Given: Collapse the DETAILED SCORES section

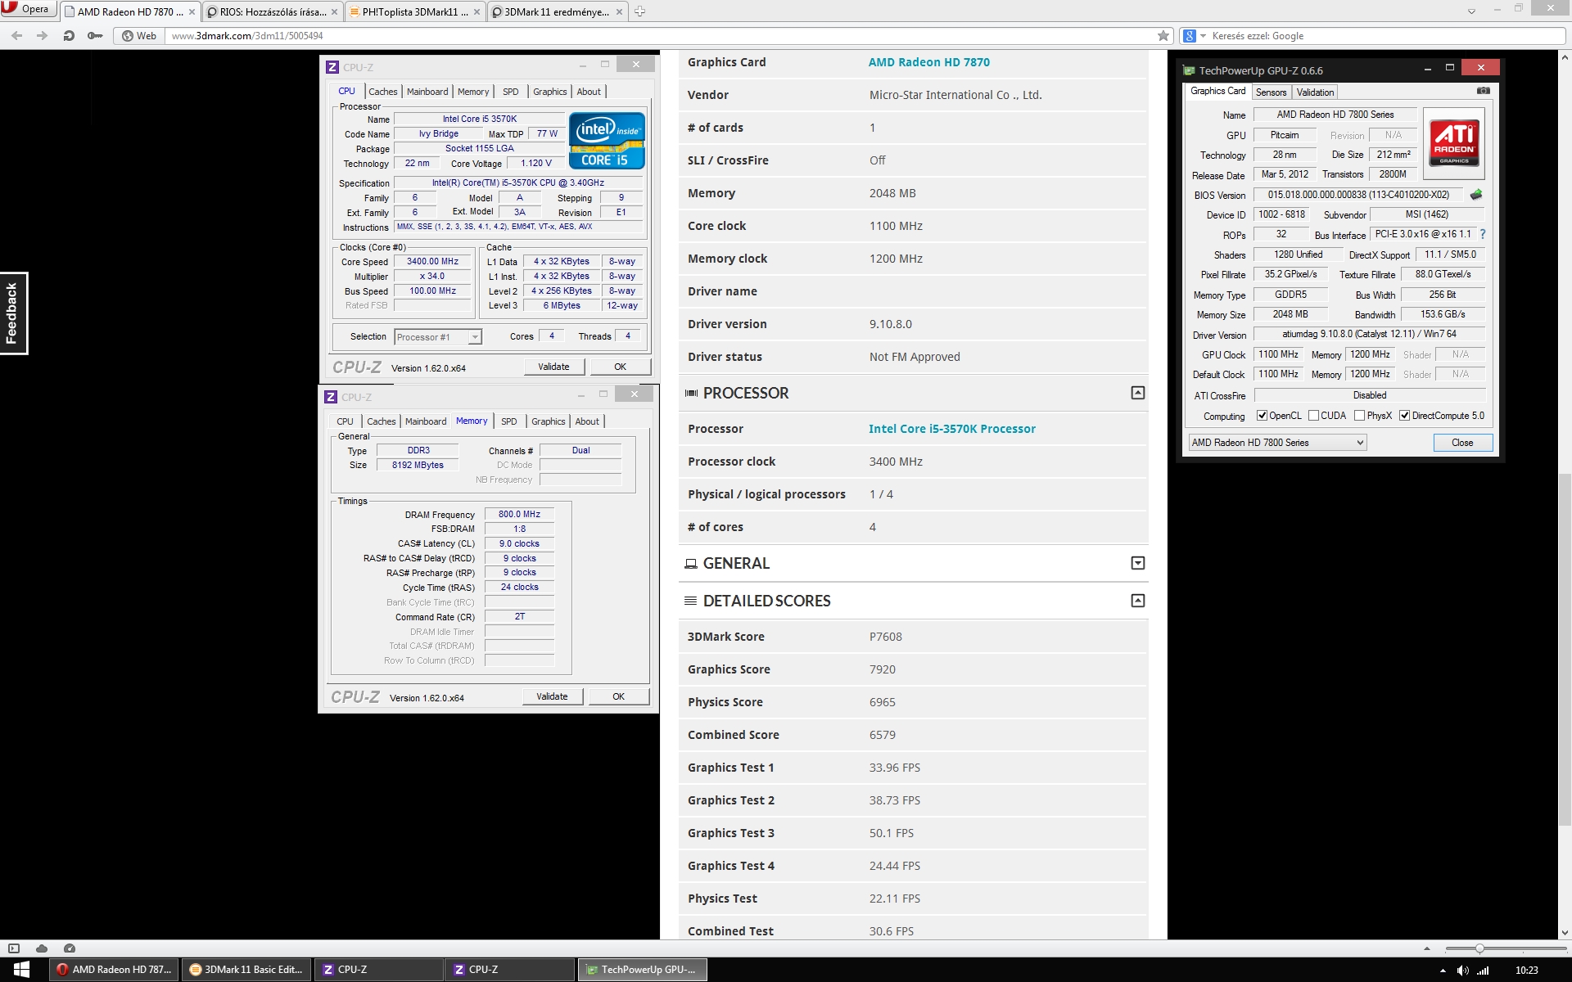Looking at the screenshot, I should 1137,601.
